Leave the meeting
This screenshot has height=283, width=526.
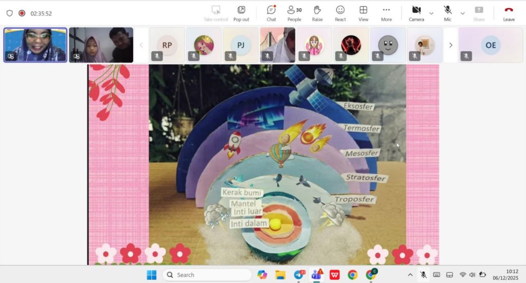click(x=509, y=13)
